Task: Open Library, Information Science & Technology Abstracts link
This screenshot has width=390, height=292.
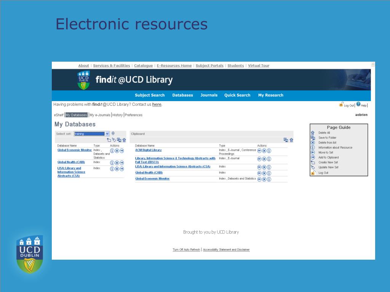Action: pos(175,160)
